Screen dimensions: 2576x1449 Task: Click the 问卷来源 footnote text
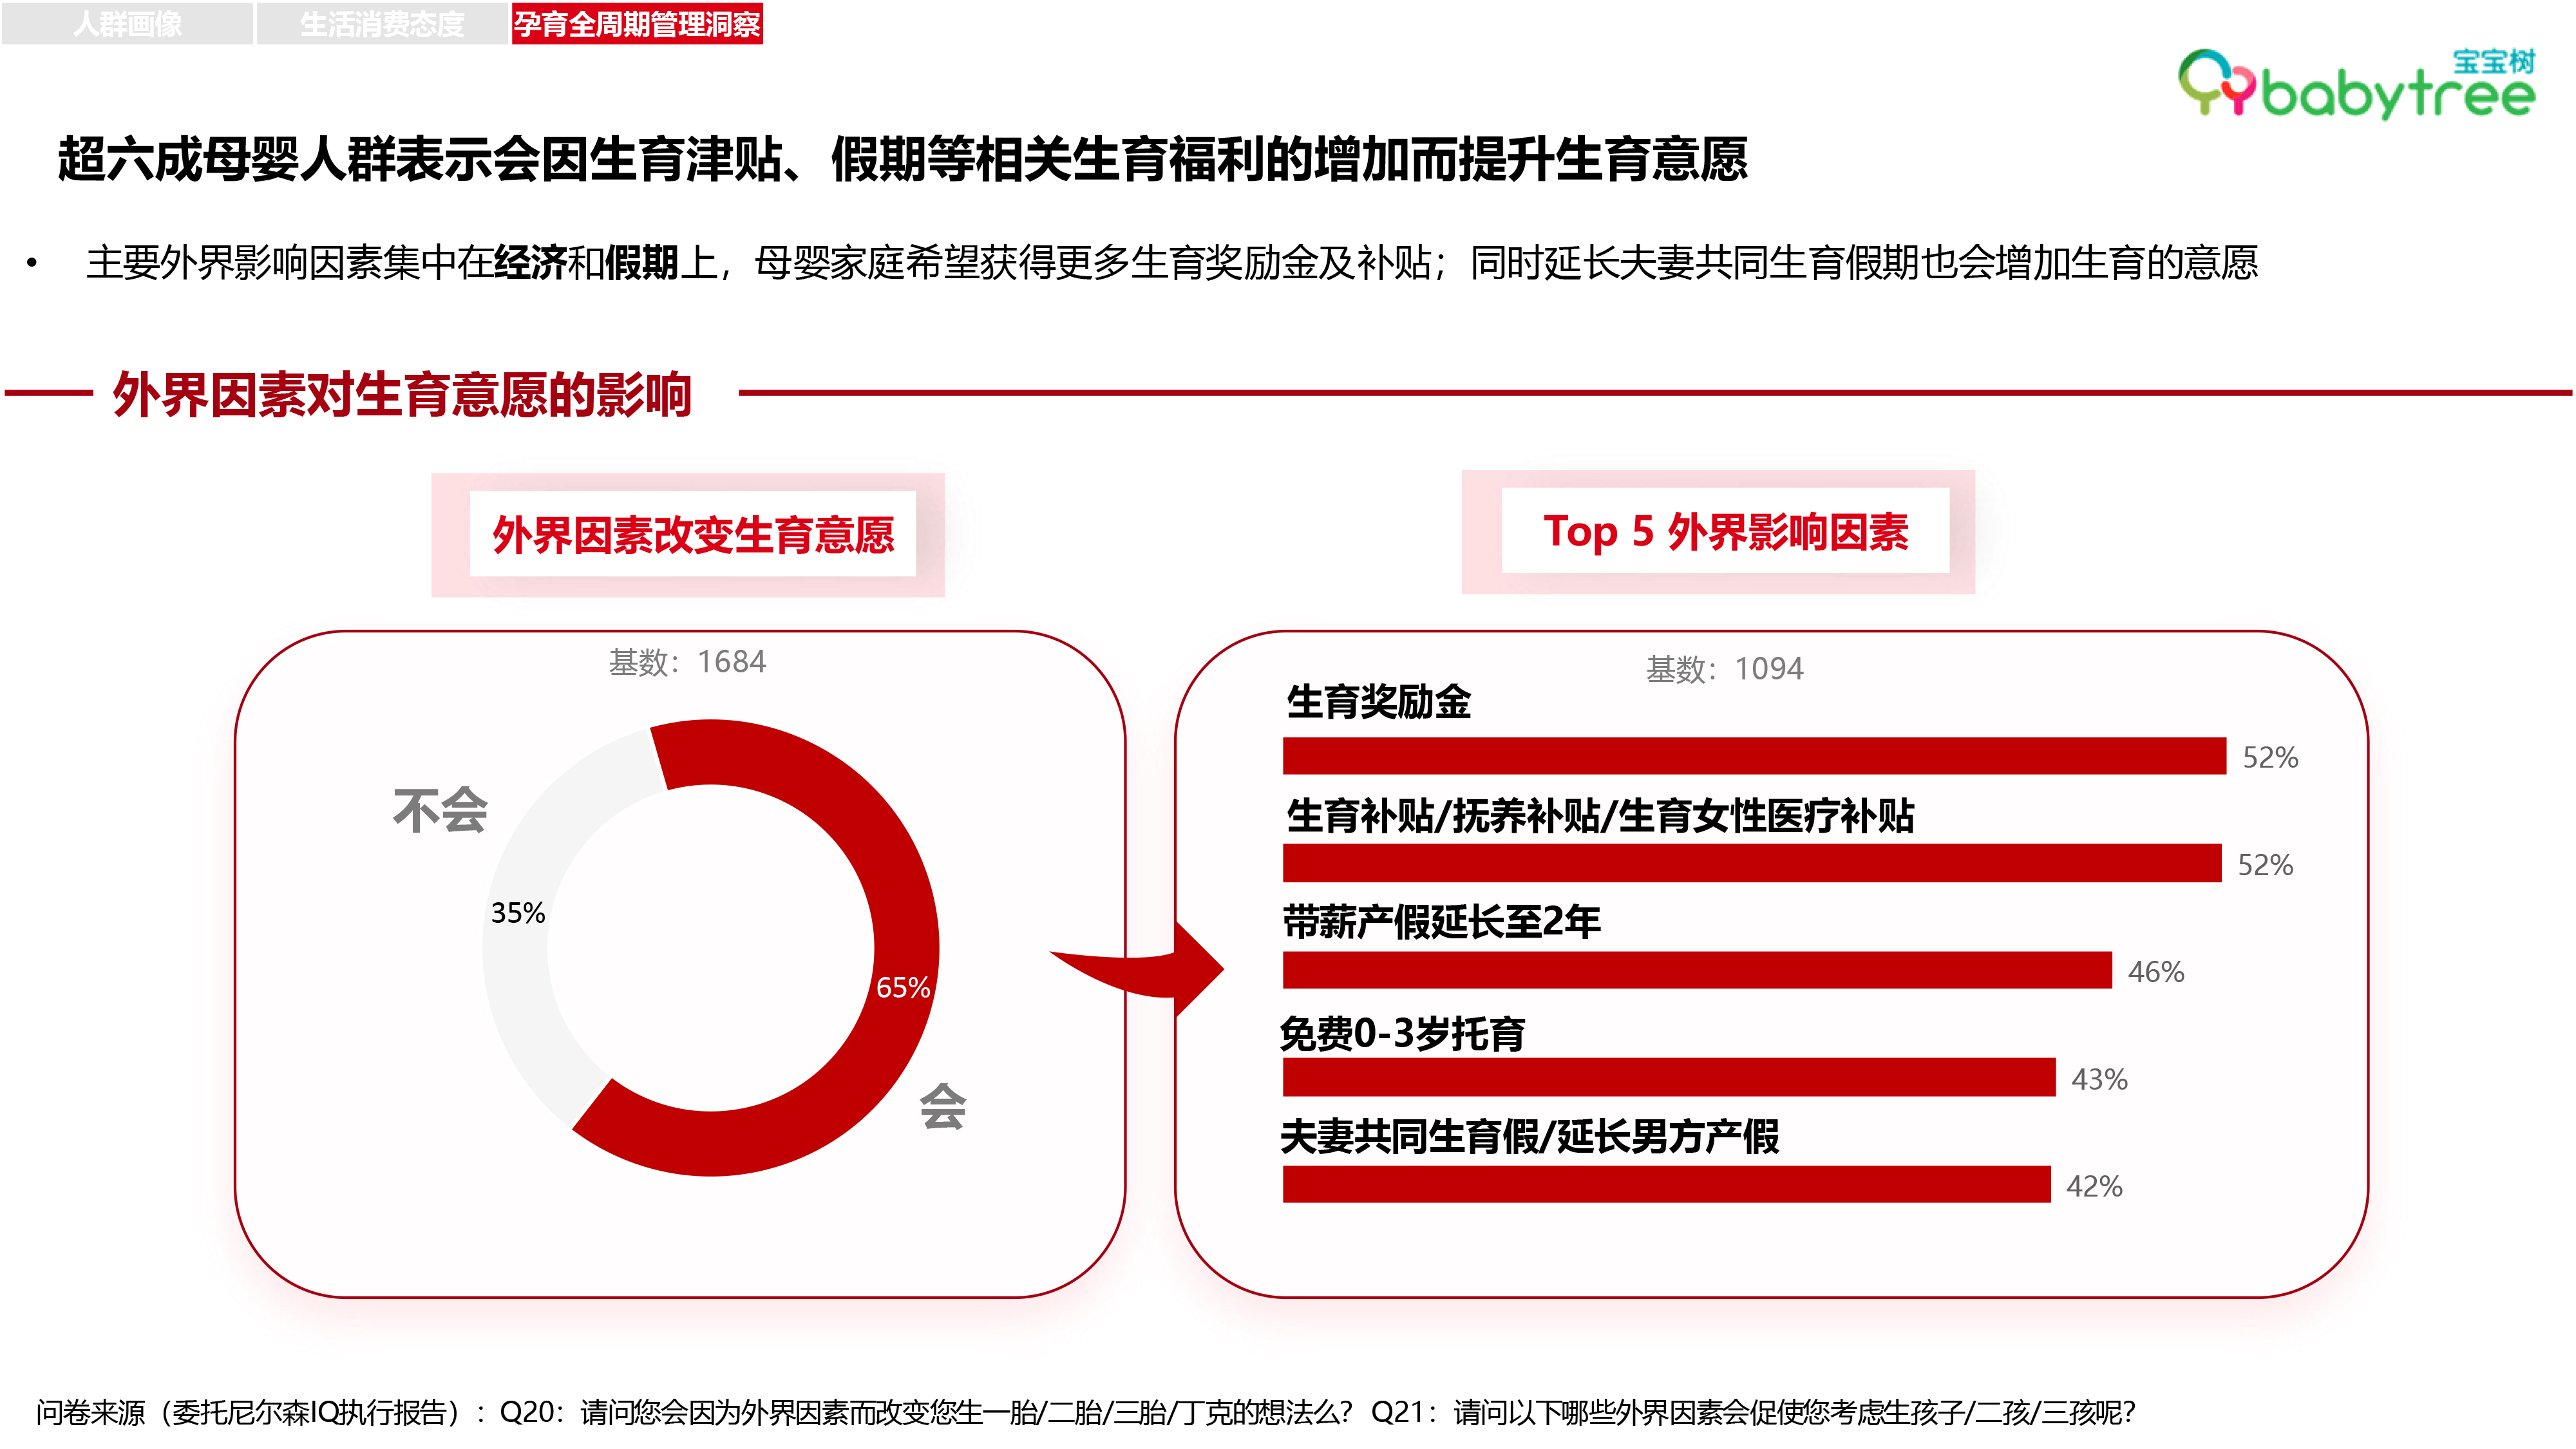pos(1086,1412)
